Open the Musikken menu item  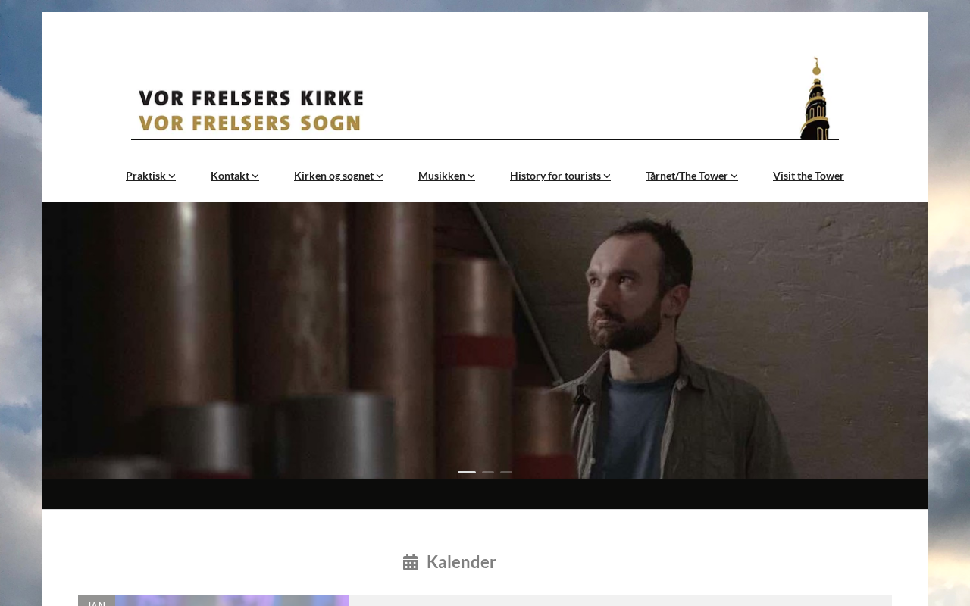click(442, 176)
